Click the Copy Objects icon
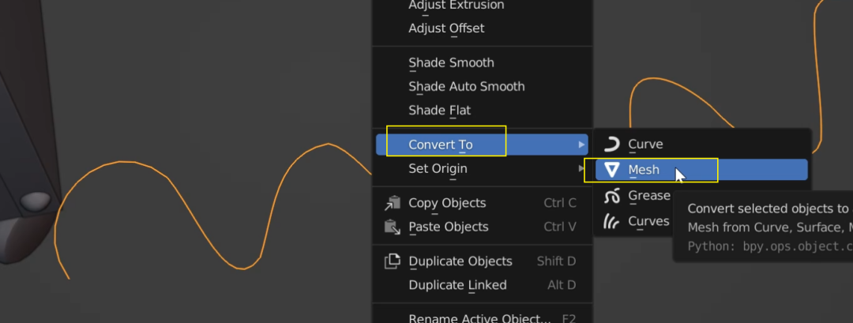This screenshot has height=323, width=853. [393, 203]
